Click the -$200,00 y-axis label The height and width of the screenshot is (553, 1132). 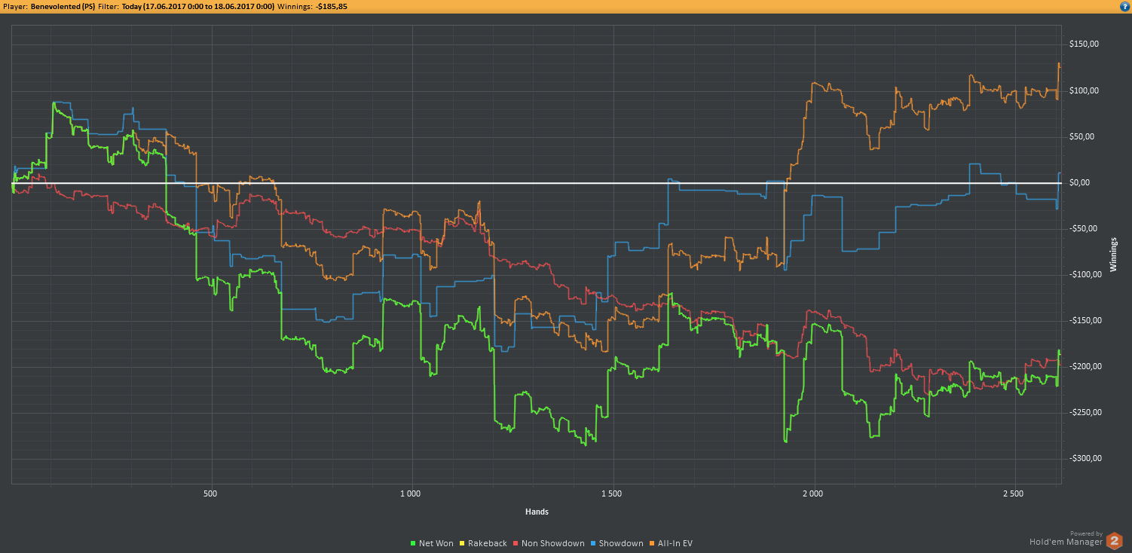[1085, 366]
